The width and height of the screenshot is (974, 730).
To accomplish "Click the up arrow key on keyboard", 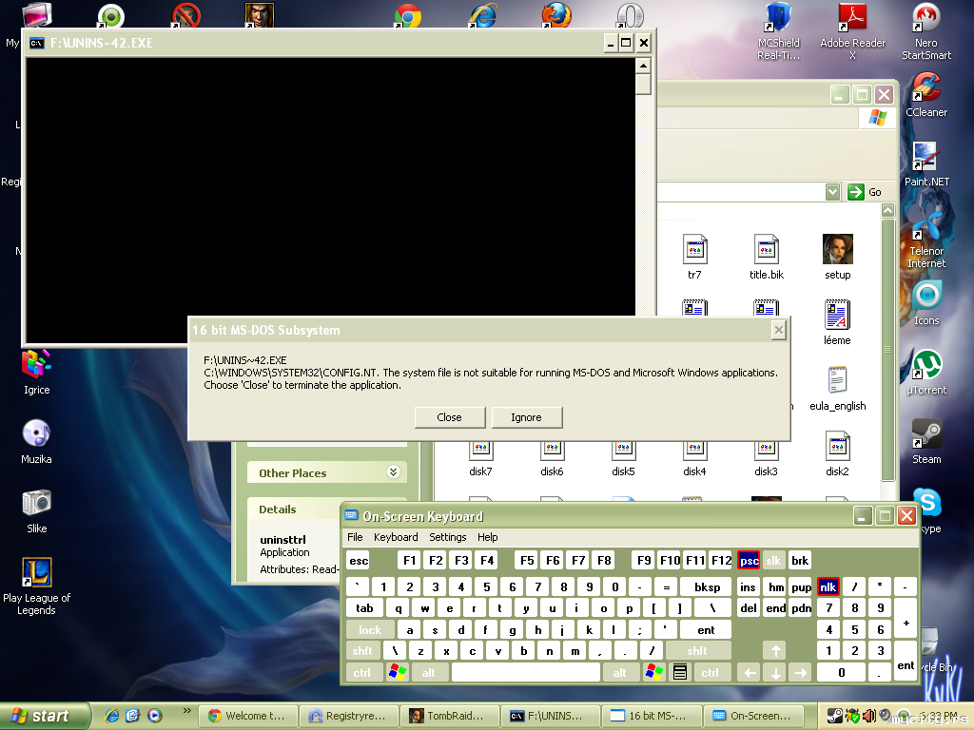I will [x=776, y=650].
